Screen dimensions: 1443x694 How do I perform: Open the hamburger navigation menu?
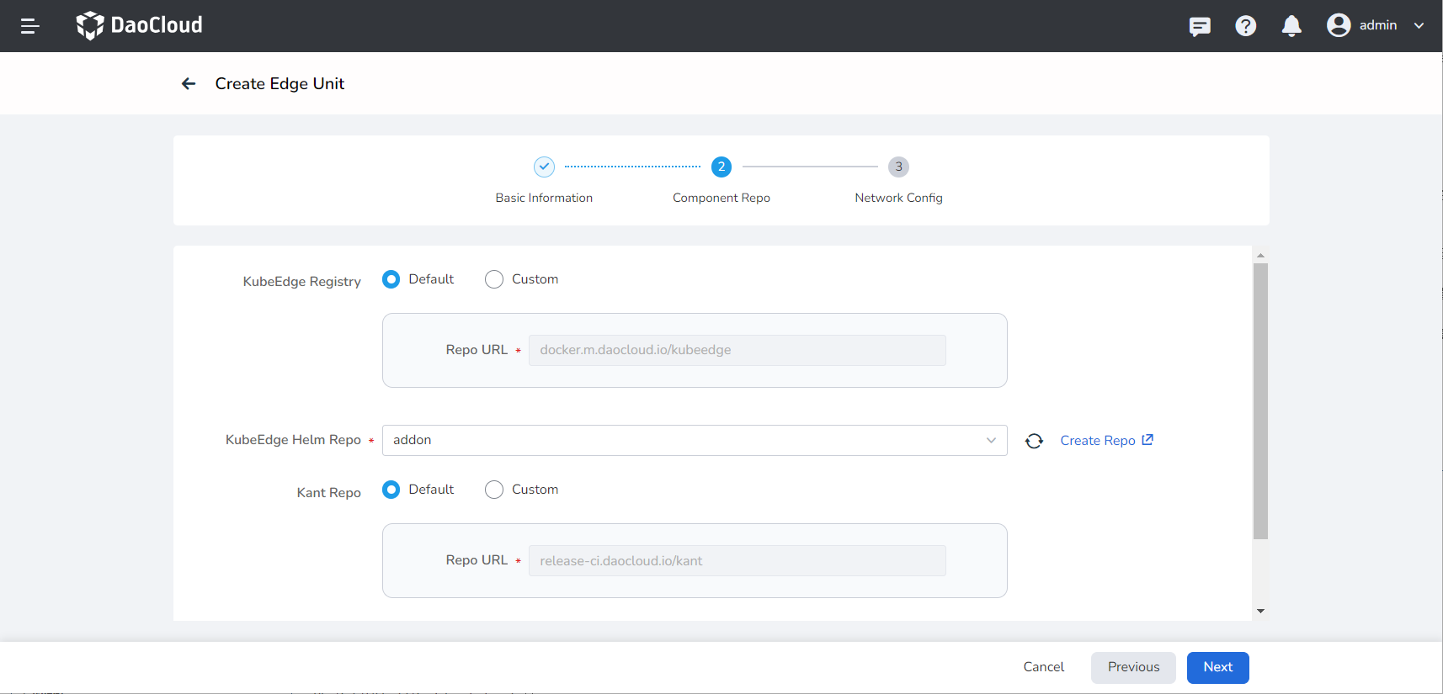pyautogui.click(x=30, y=26)
